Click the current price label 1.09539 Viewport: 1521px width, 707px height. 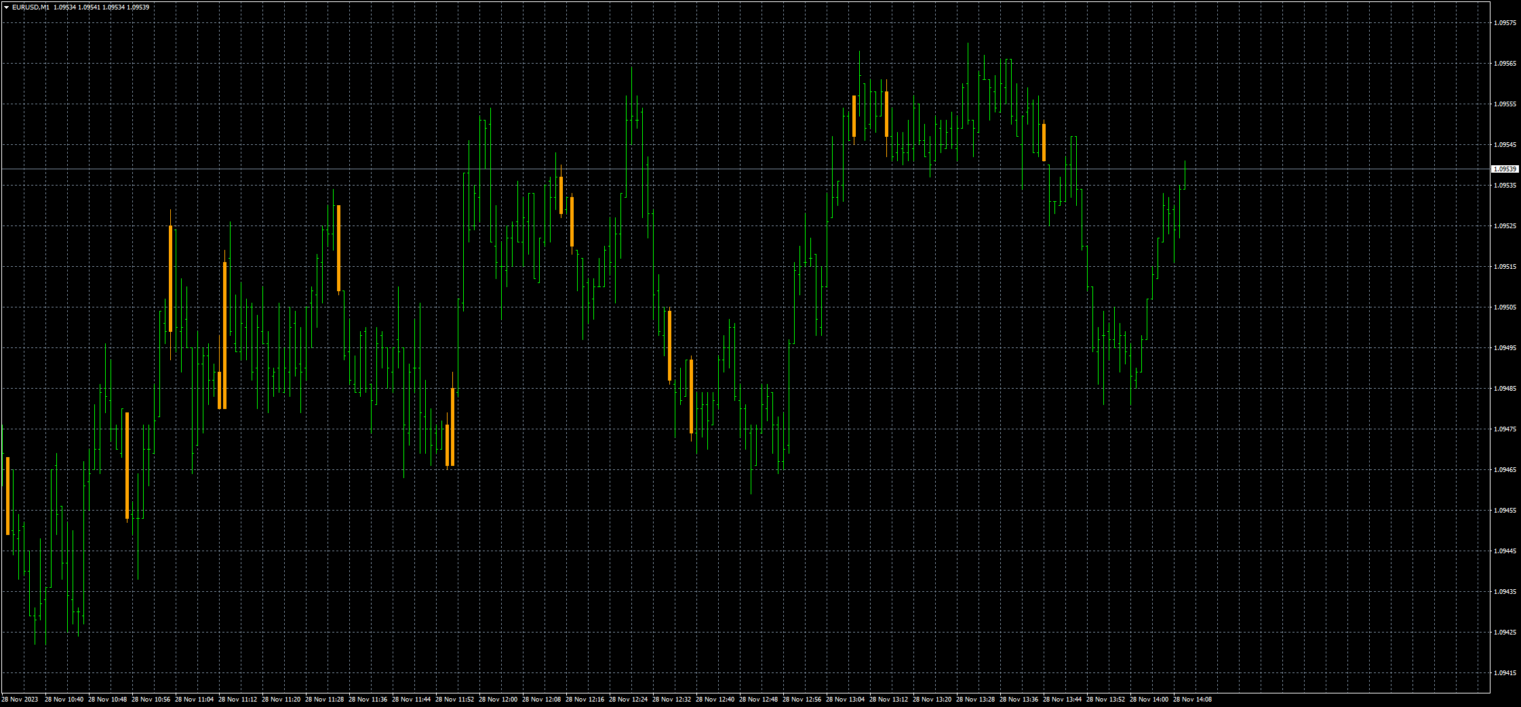pos(1504,169)
